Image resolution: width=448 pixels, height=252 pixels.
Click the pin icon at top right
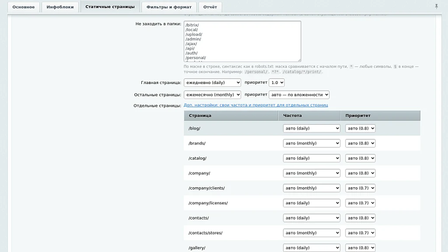436,6
